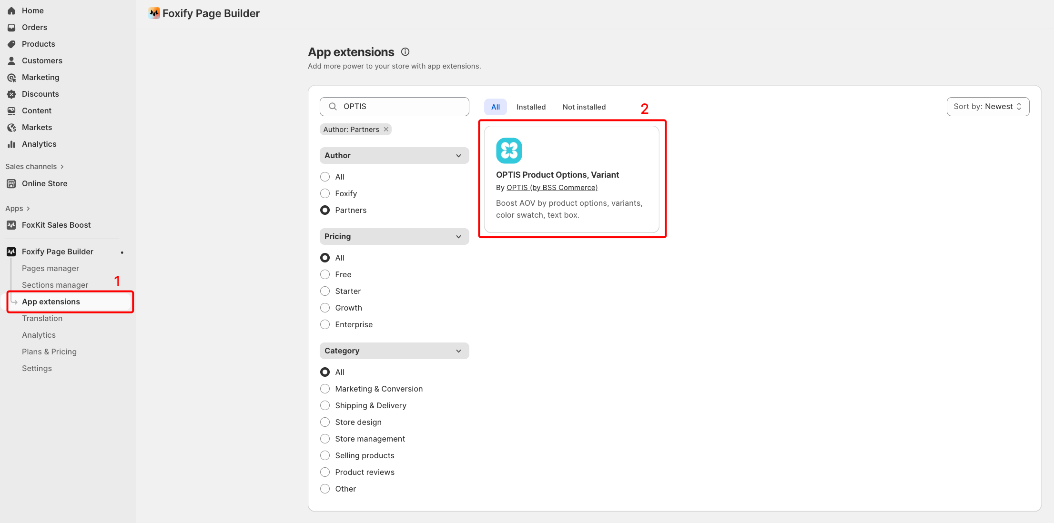1054x523 pixels.
Task: Open the Sort by Newest dropdown
Action: pos(988,107)
